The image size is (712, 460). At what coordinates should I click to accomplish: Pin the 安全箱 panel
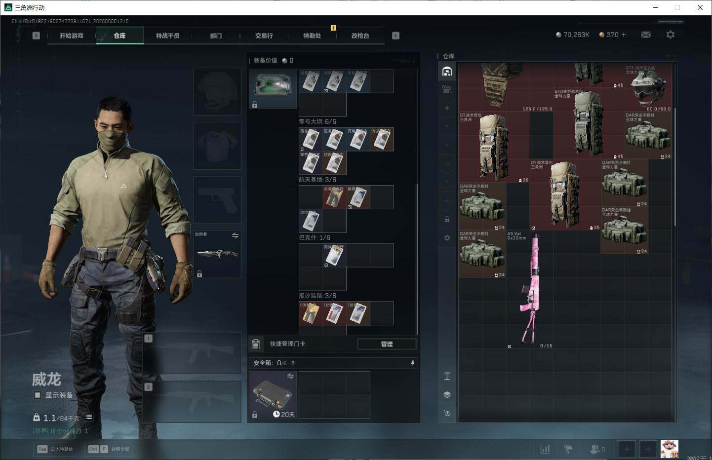coord(413,363)
